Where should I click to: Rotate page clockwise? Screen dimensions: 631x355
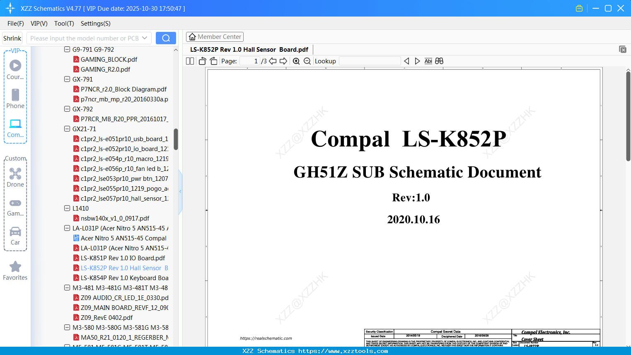[x=213, y=61]
